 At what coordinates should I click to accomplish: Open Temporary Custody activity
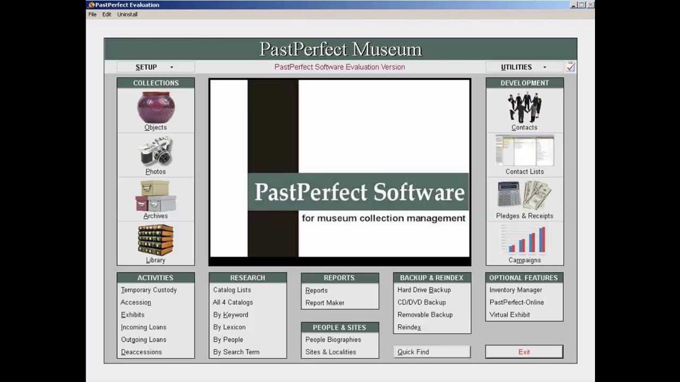coord(149,290)
